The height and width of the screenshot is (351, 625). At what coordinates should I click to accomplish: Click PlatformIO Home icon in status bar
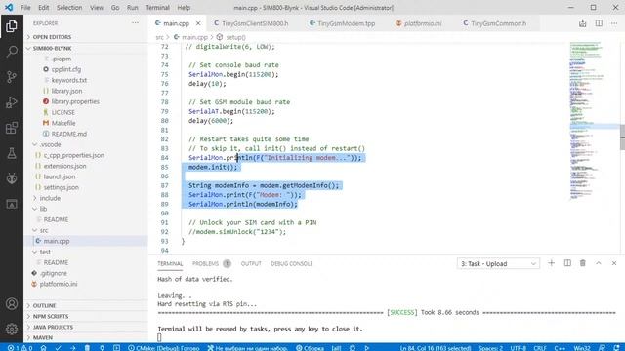tap(43, 348)
